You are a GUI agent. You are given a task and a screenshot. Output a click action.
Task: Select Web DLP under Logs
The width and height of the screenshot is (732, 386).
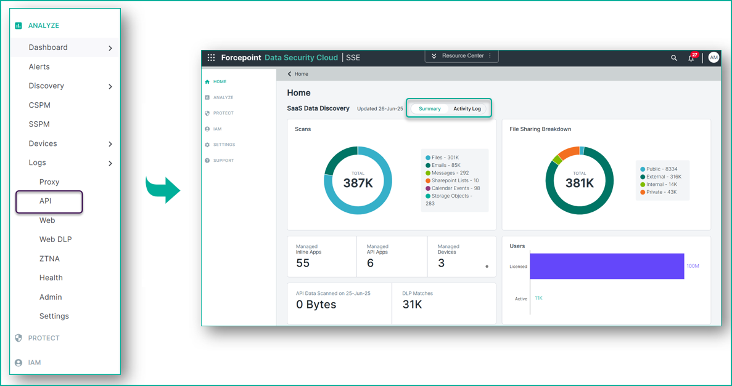[56, 239]
